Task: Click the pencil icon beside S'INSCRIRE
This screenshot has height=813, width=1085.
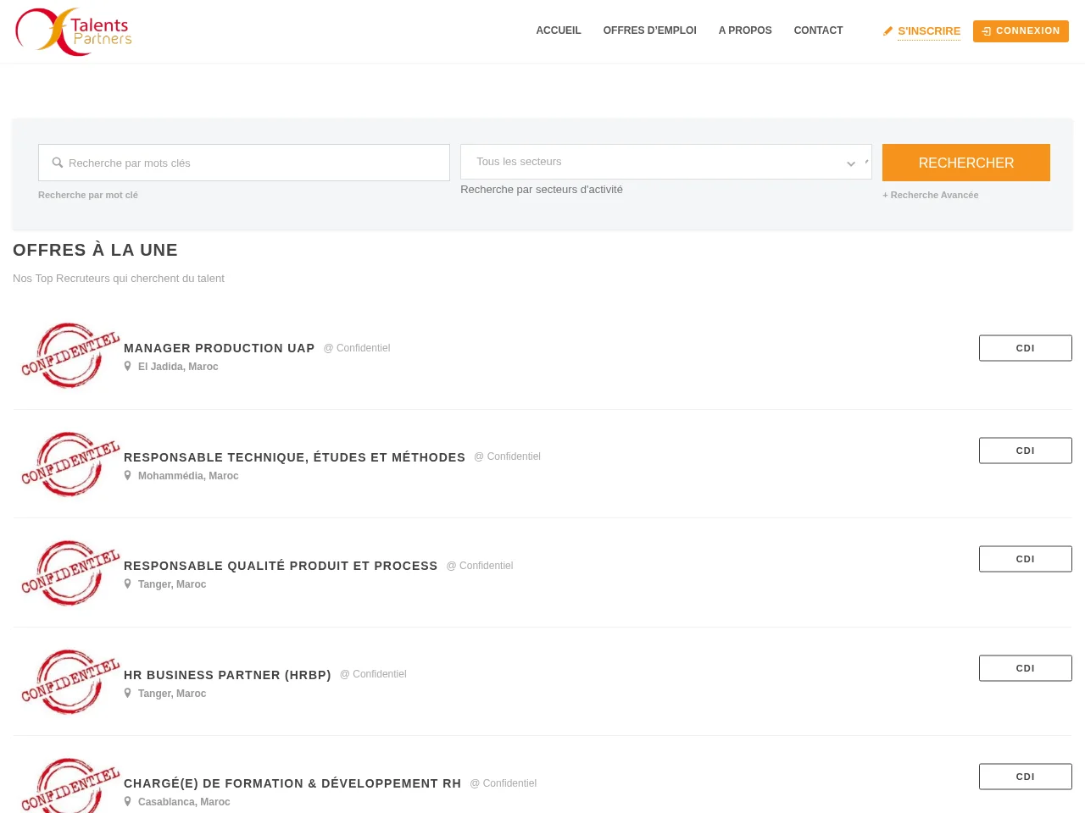Action: pos(888,31)
